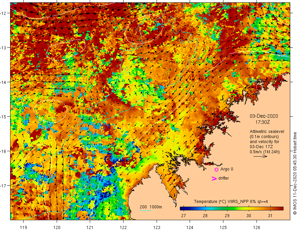Click the 'drifter' legend label
Viewport: 297px width, 230px height.
tap(223, 178)
